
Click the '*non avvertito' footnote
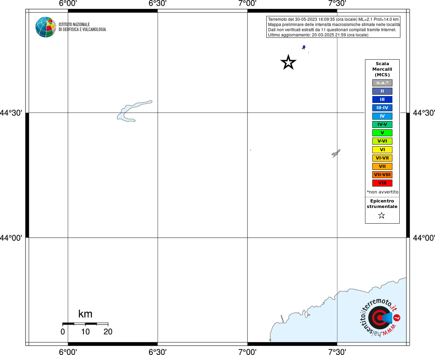click(x=383, y=192)
